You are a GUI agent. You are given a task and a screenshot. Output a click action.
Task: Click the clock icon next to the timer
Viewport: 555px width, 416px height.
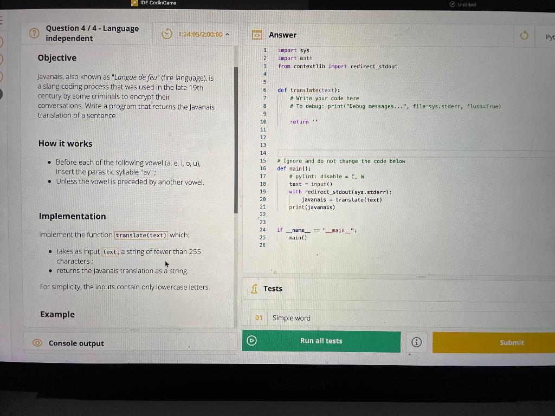166,34
